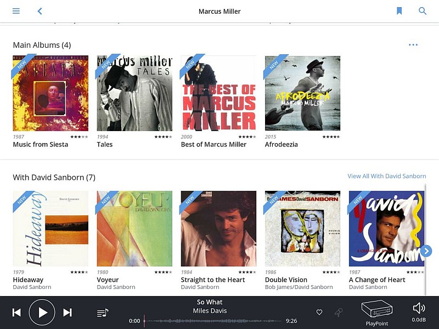Open the Afrodeezia album cover
Screen dimensions: 439x329
point(303,93)
